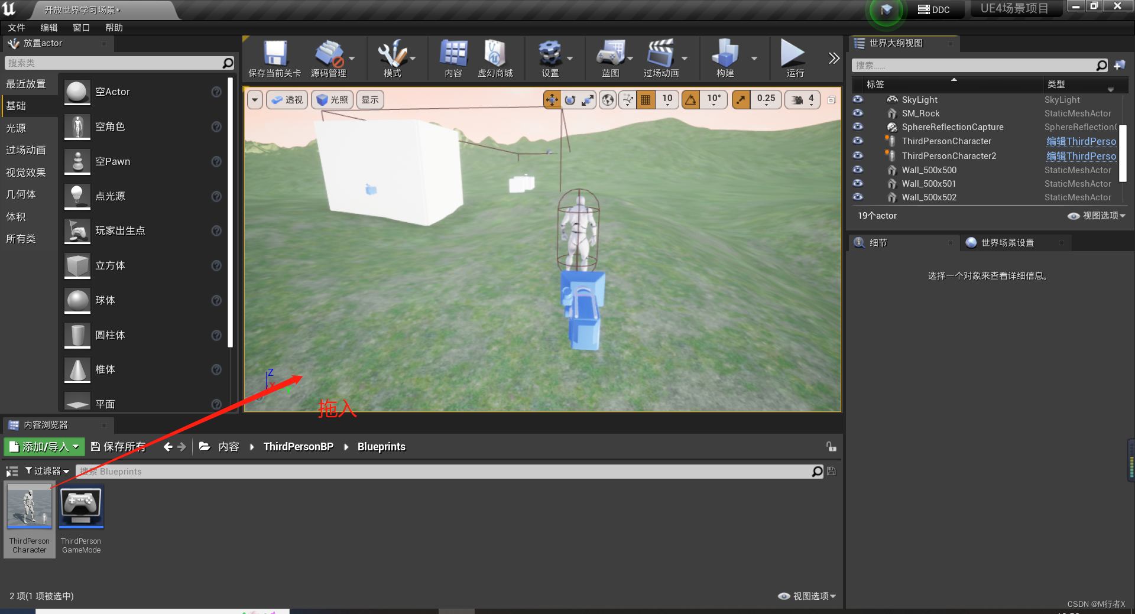Hide SM_Rock via eye icon
Image resolution: width=1135 pixels, height=614 pixels.
pos(858,113)
